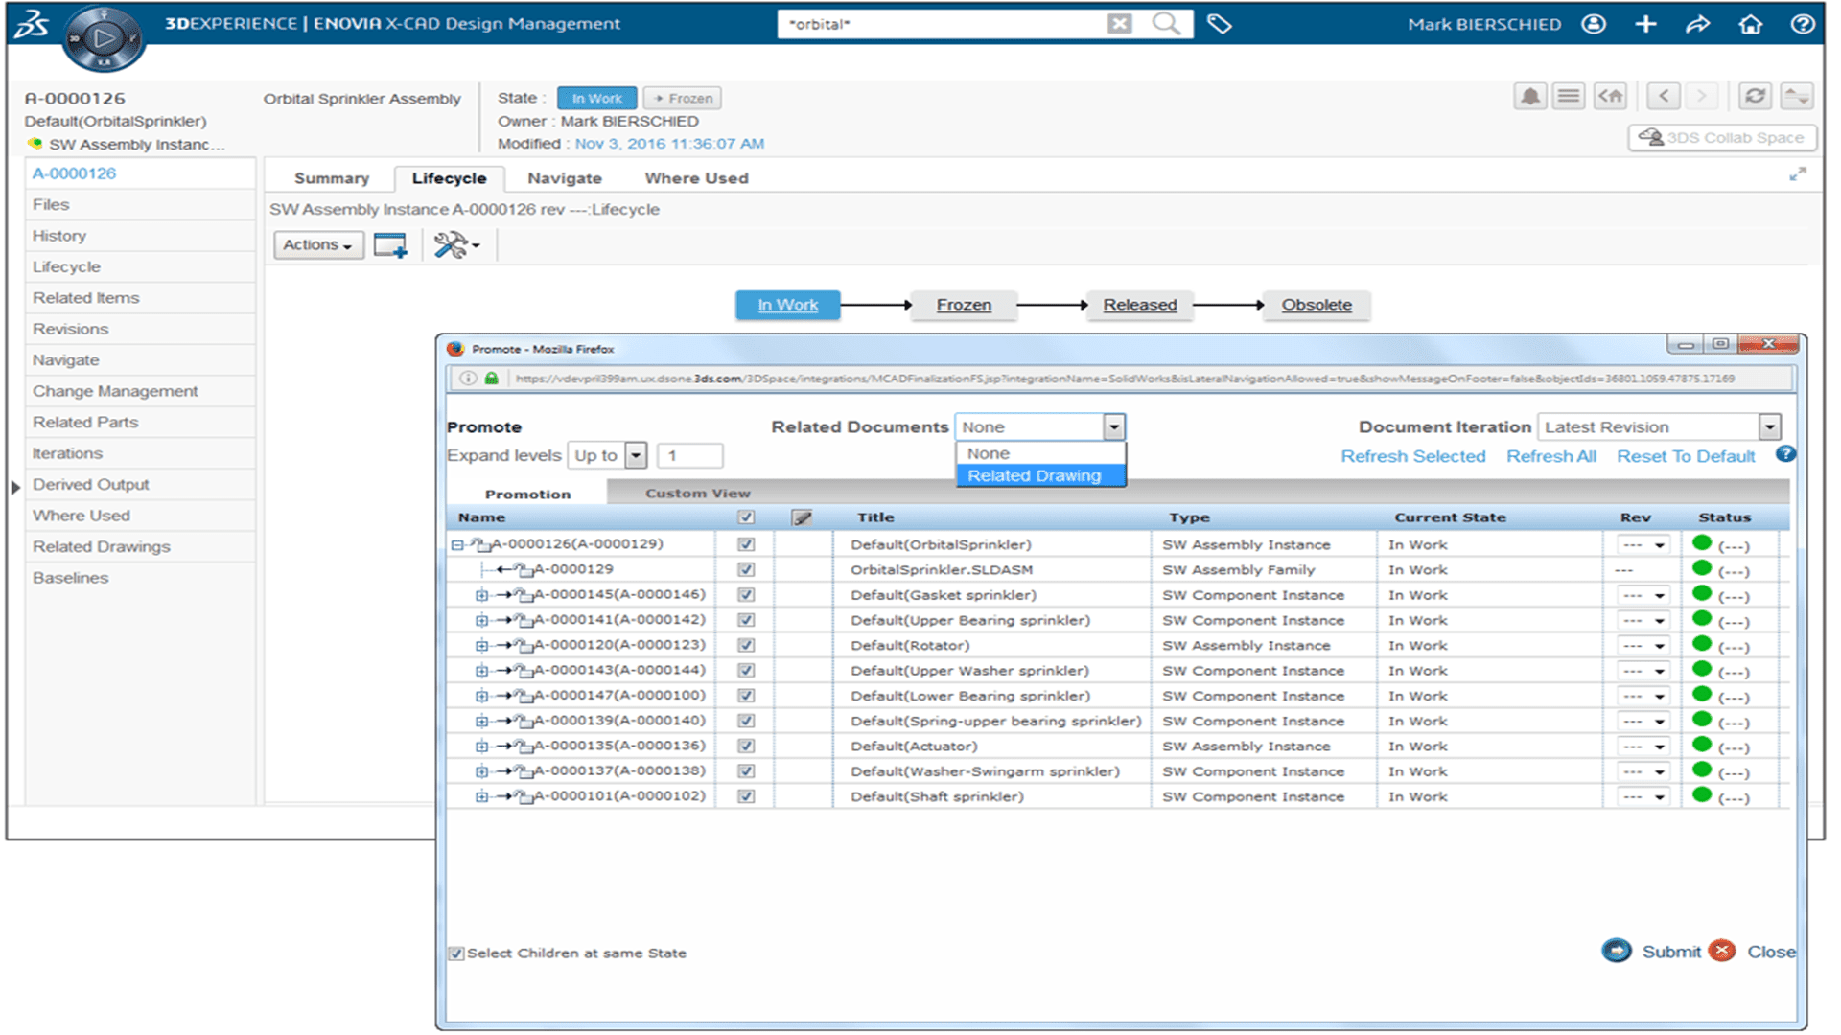
Task: Click the Released lifecycle state
Action: pos(1139,305)
